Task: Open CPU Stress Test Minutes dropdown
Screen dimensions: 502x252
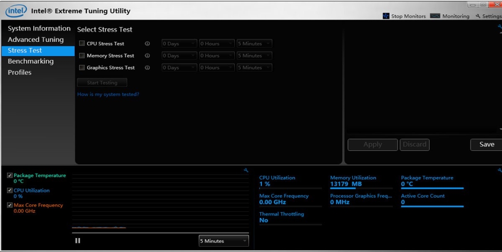Action: pos(254,44)
